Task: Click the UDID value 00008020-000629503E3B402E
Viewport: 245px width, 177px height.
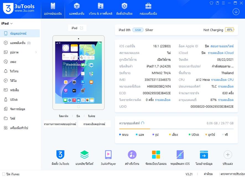Action: [x=212, y=106]
